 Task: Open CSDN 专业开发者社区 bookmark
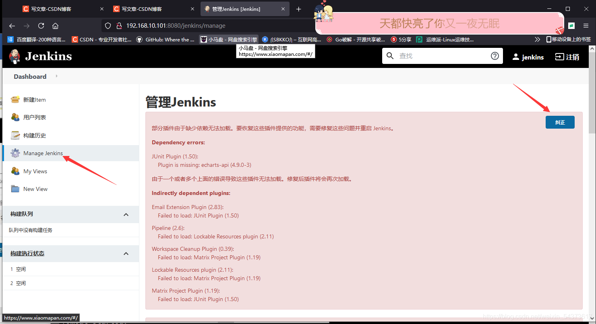[101, 39]
